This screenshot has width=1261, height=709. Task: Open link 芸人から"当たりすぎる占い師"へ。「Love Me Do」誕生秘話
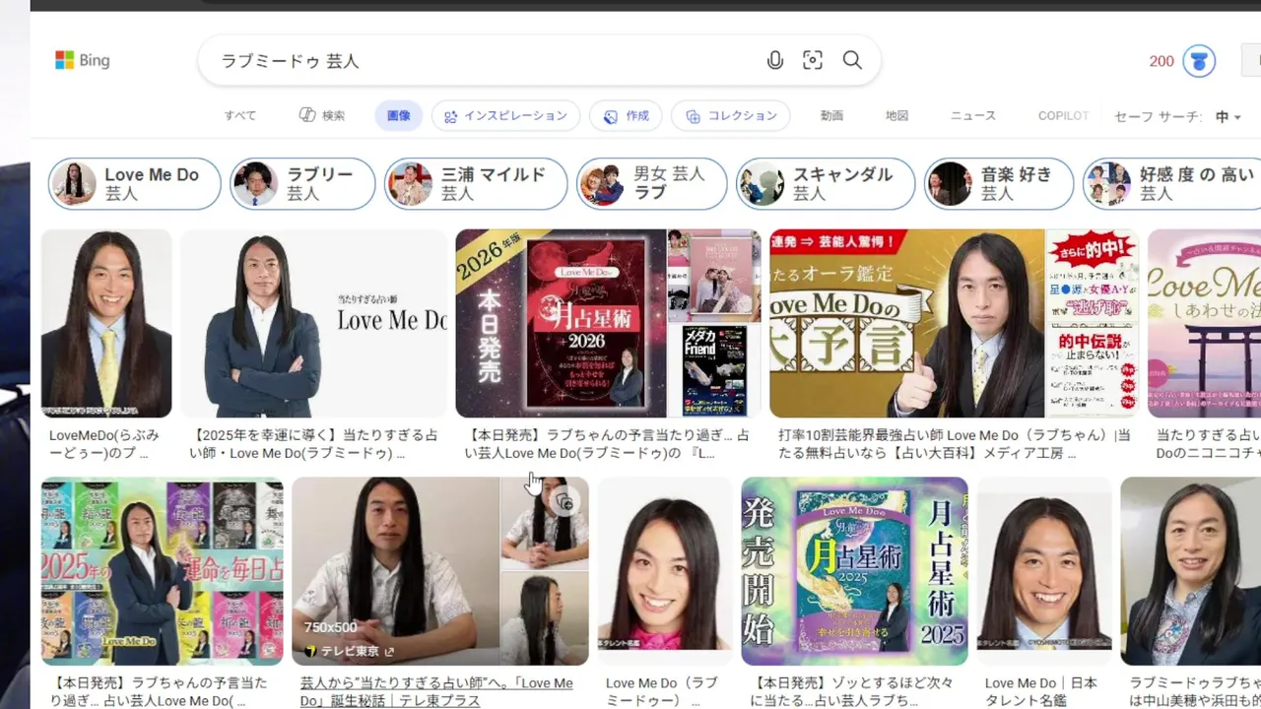(436, 691)
